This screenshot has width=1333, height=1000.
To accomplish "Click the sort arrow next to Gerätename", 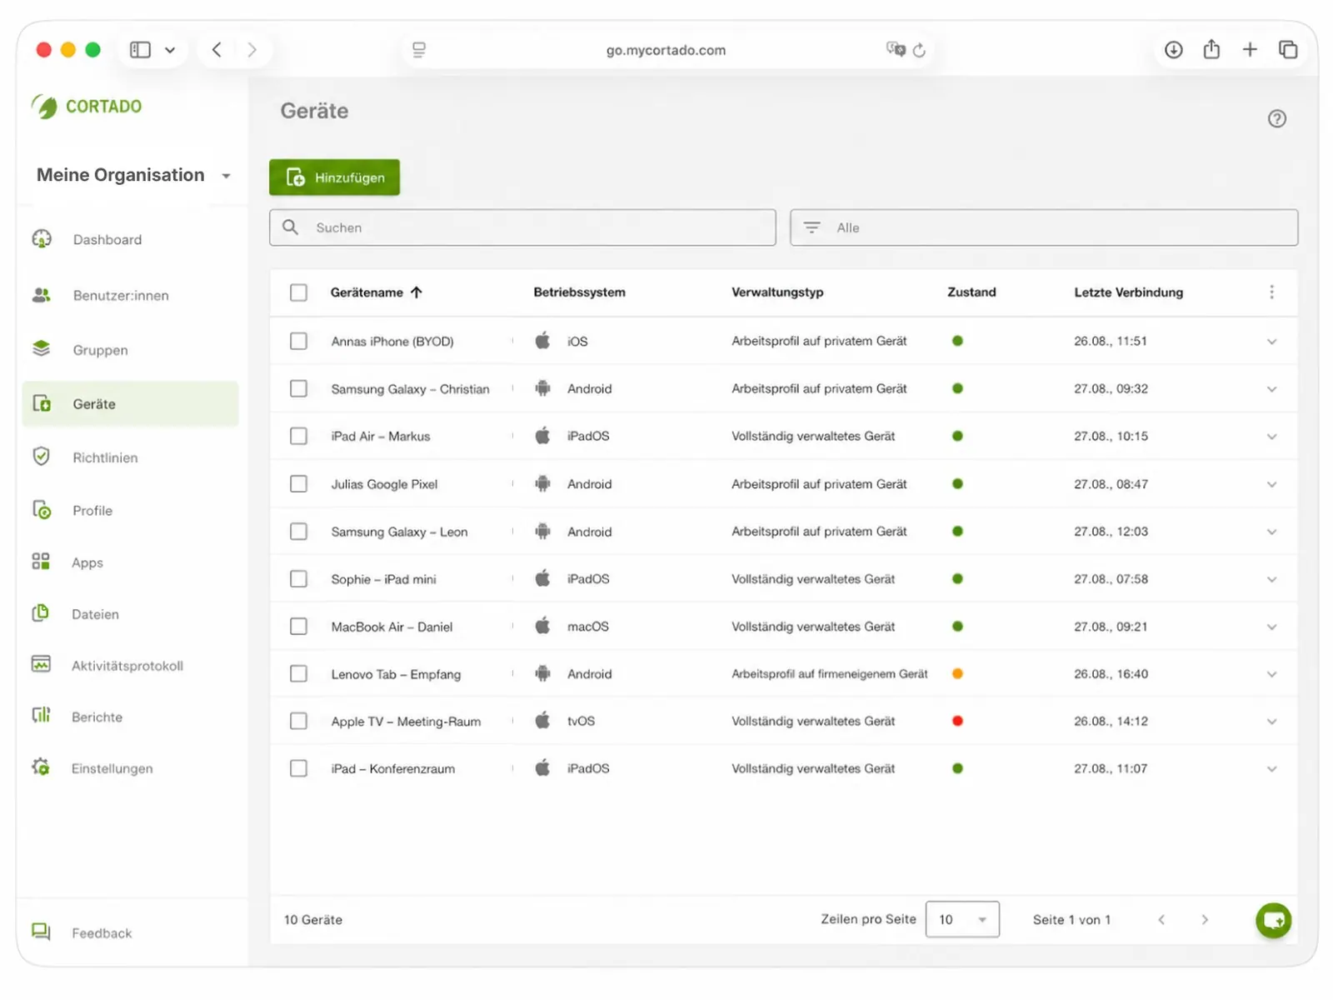I will click(417, 292).
